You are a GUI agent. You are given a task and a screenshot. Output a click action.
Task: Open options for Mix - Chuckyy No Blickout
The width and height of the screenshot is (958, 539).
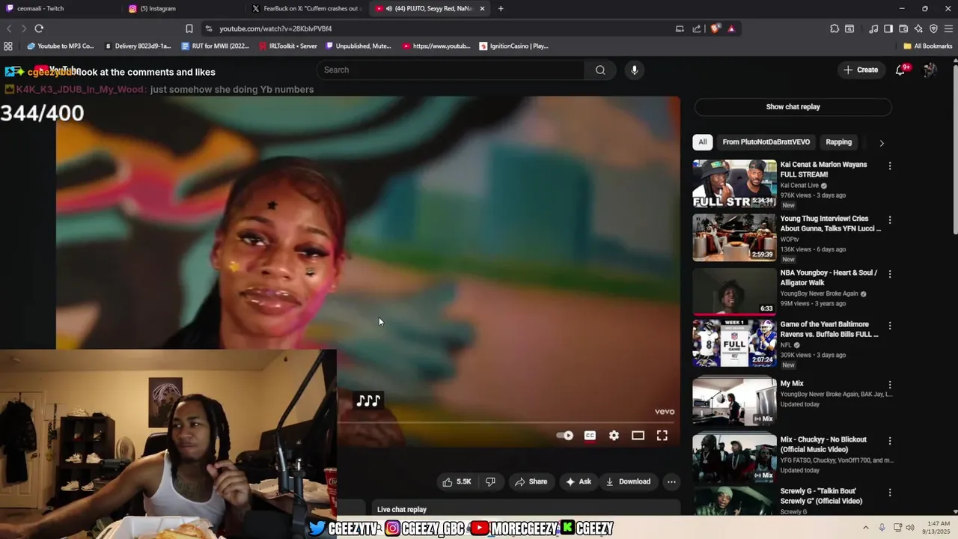tap(890, 441)
